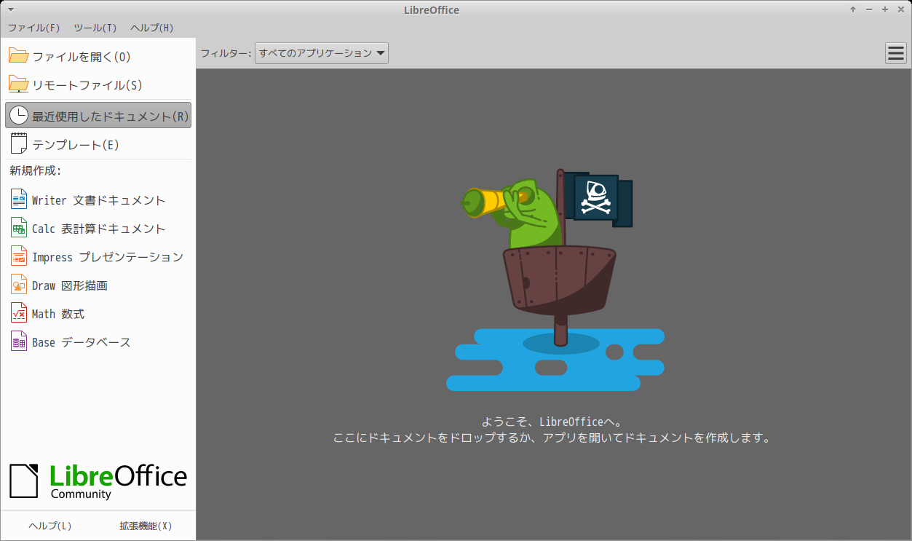Click the リモートファイル(S) button

[x=98, y=84]
